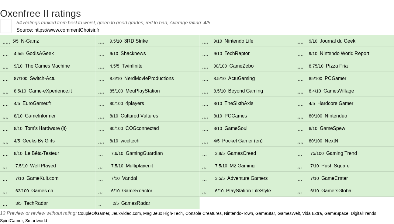Open the GamesRadar review
Image resolution: width=394 pixels, height=224 pixels.
coord(136,203)
